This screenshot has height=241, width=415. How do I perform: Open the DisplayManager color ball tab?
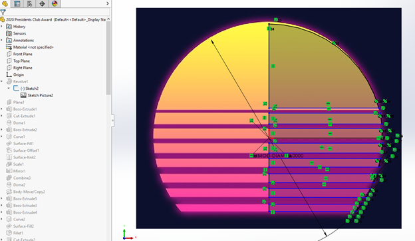pos(55,3)
